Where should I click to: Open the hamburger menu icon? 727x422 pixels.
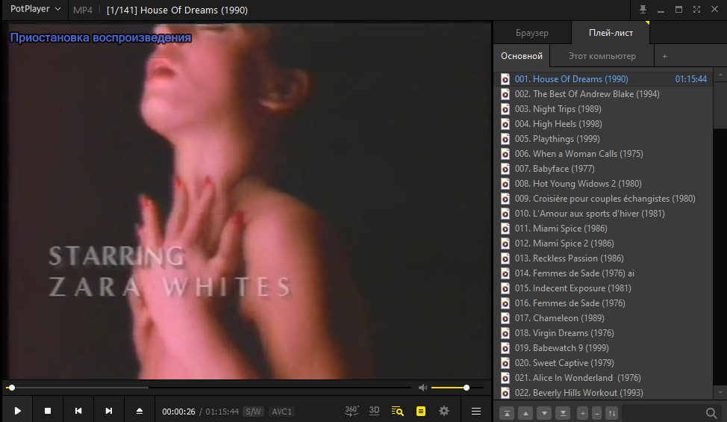click(475, 411)
